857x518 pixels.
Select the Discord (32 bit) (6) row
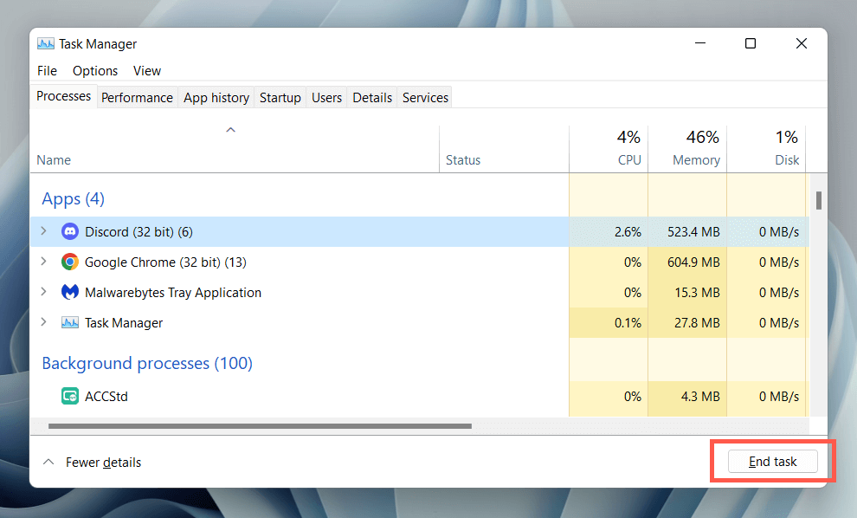pos(420,232)
